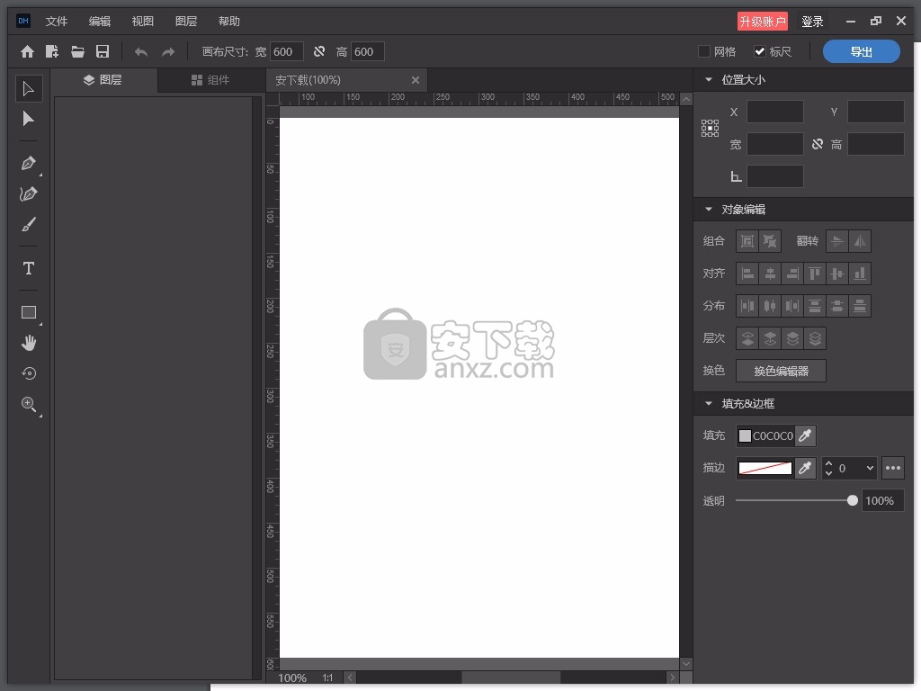Select the Zoom magnifier tool
This screenshot has height=691, width=921.
point(28,404)
